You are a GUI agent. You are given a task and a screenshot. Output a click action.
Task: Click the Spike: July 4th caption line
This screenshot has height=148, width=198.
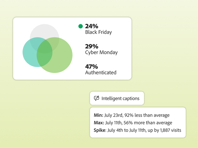tap(137, 130)
